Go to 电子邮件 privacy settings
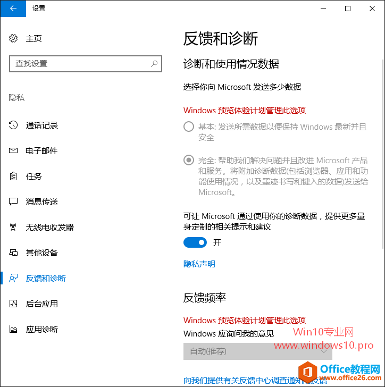The width and height of the screenshot is (385, 387). pyautogui.click(x=41, y=150)
